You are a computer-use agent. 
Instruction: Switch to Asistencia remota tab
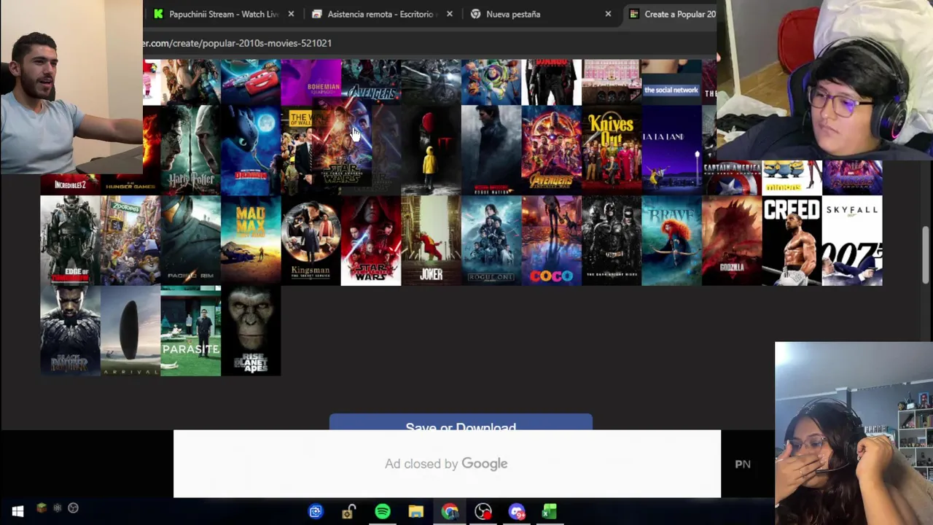point(382,14)
